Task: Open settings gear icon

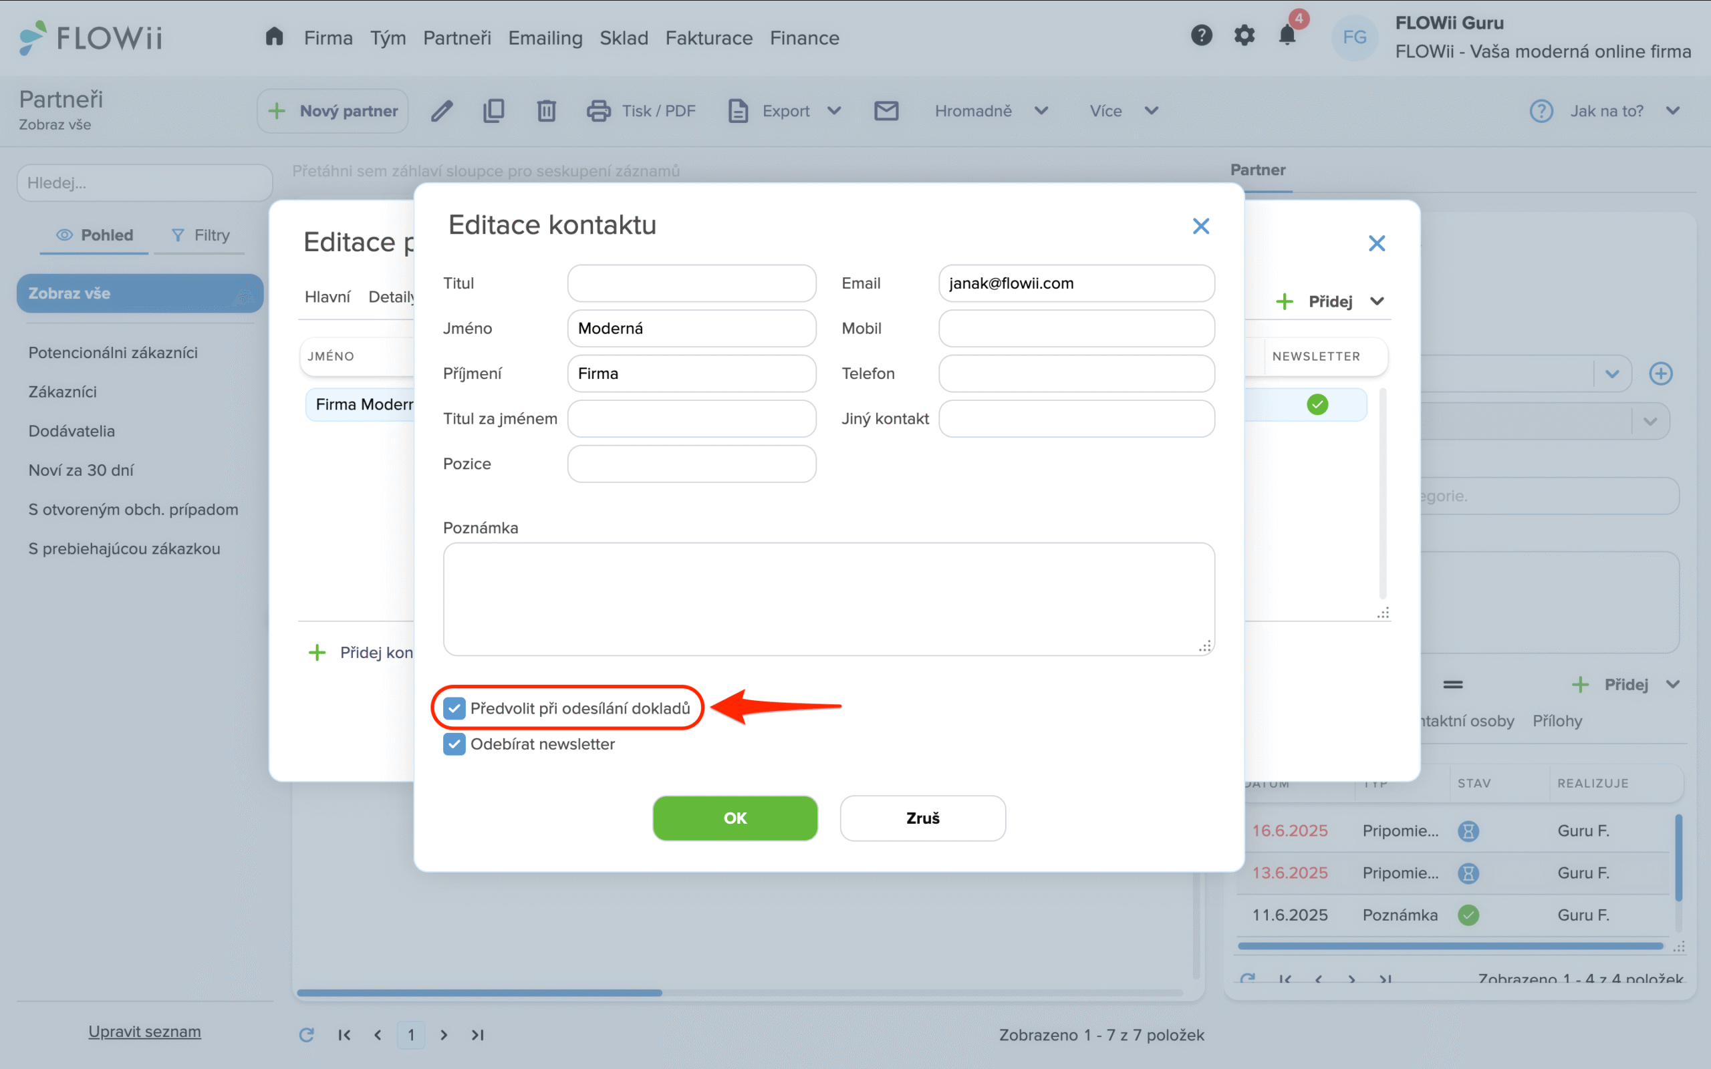Action: point(1244,35)
